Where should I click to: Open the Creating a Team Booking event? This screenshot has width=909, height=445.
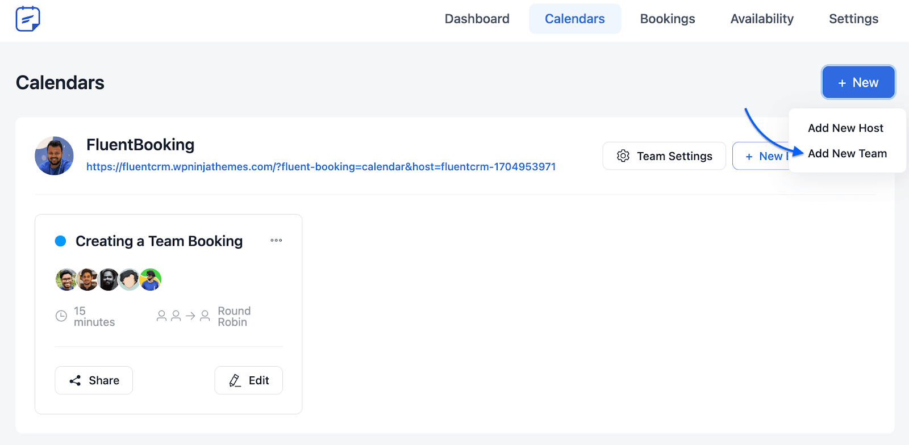coord(159,241)
